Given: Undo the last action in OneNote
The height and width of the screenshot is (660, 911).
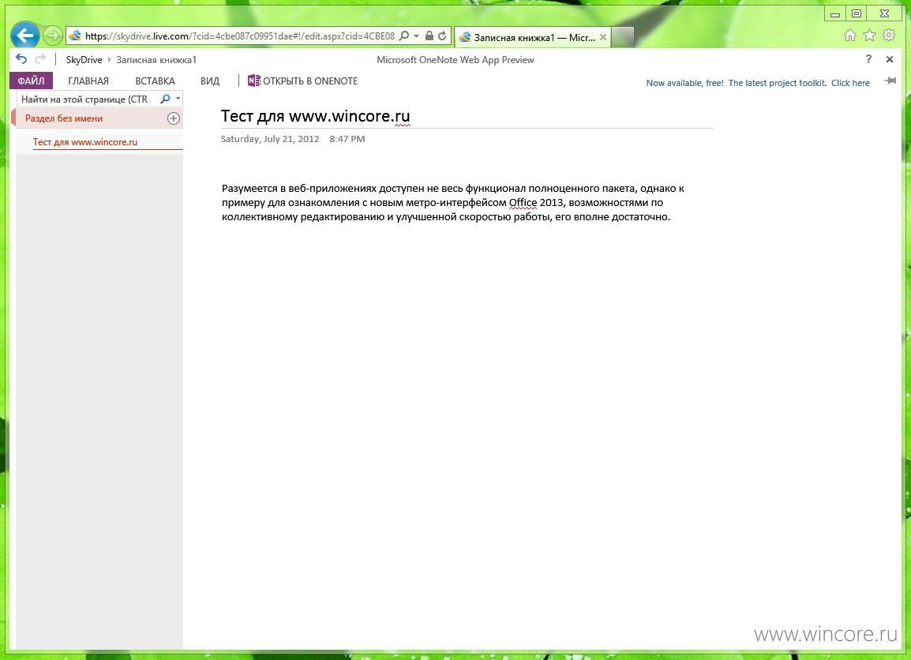Looking at the screenshot, I should (21, 58).
